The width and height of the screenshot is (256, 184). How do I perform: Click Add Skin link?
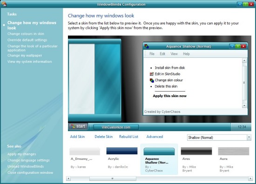(x=77, y=137)
